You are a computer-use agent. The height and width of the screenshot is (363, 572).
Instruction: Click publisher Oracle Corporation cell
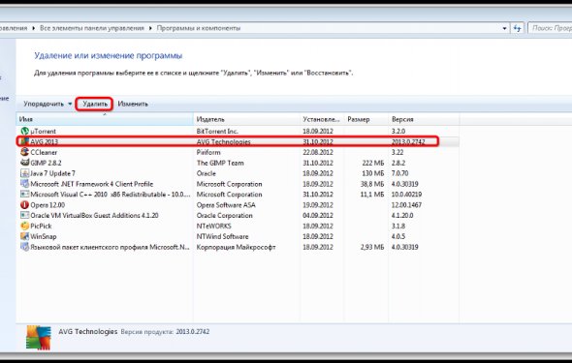tap(224, 216)
